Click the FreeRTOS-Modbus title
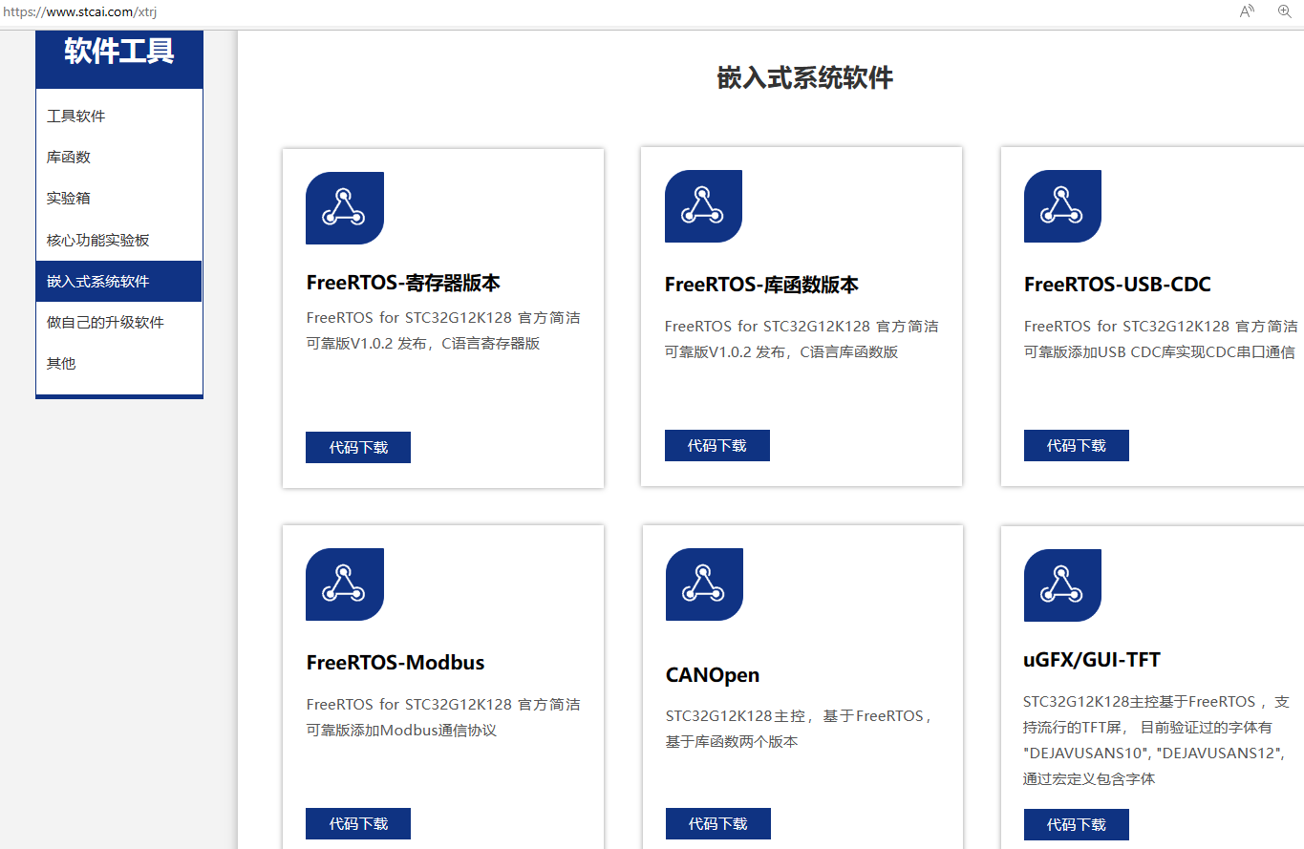Viewport: 1304px width, 849px height. point(395,663)
